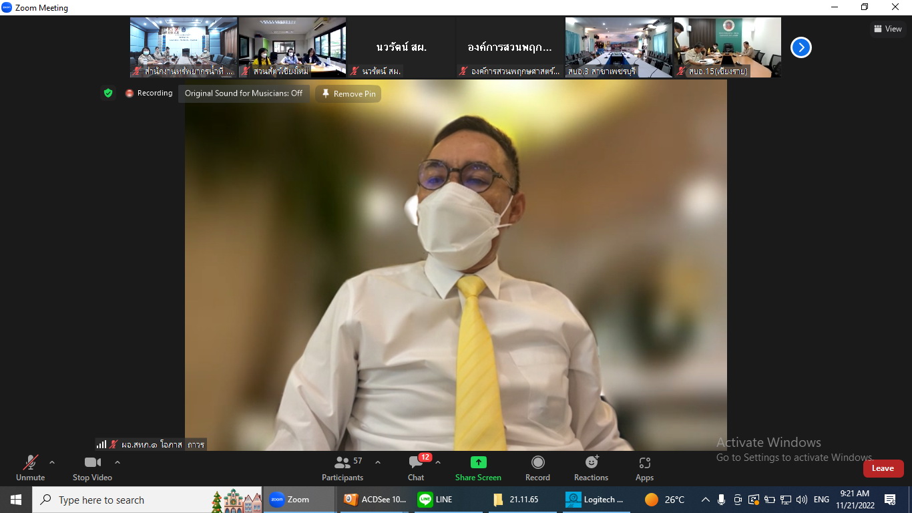
Task: Open the 21.11.65 folder taskbar item
Action: tap(521, 500)
